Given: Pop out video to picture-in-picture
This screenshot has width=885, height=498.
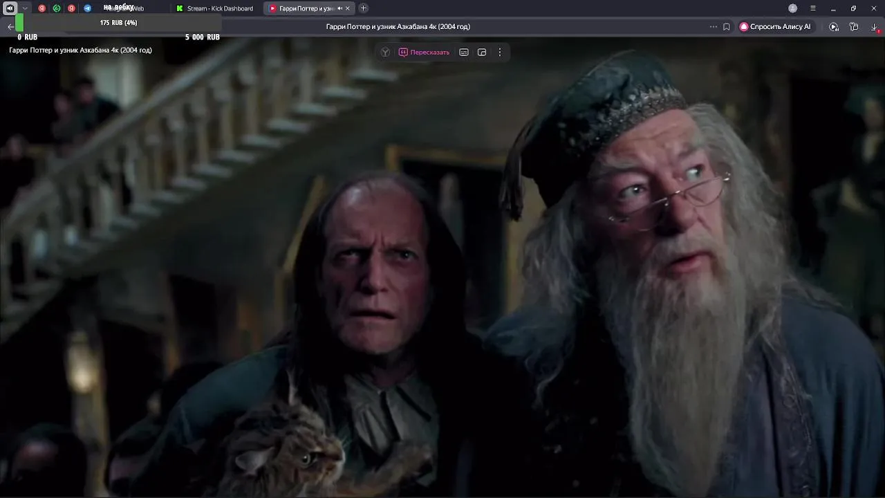Looking at the screenshot, I should click(x=482, y=52).
